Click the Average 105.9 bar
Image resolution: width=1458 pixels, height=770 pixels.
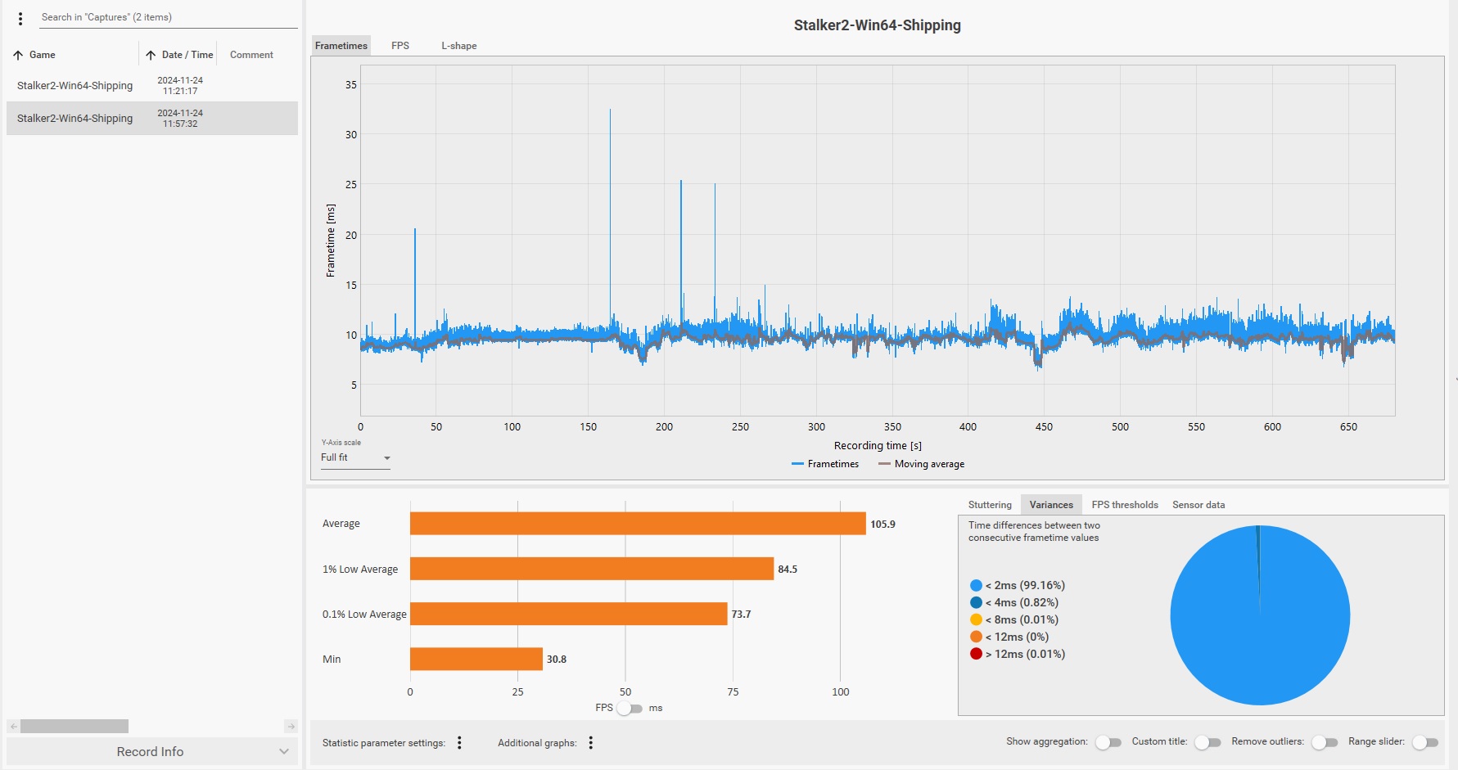click(x=638, y=524)
